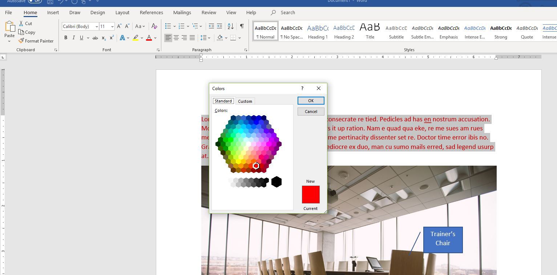This screenshot has height=275, width=557.
Task: Apply Heading 1 style
Action: click(318, 32)
